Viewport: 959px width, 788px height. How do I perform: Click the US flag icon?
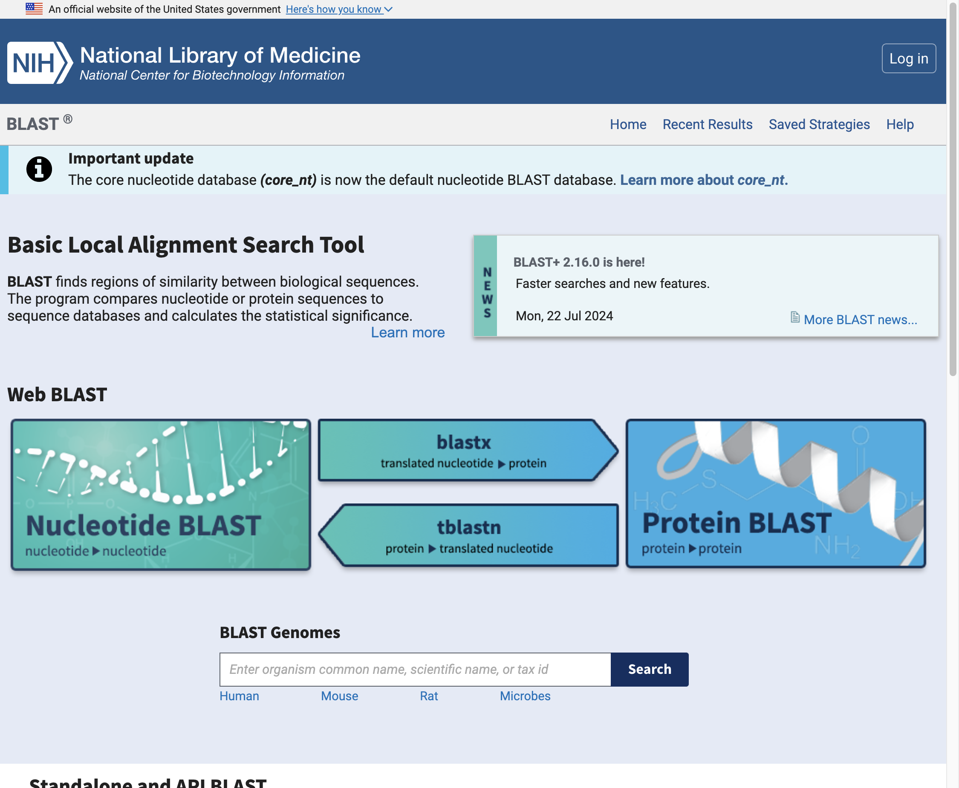pos(34,9)
